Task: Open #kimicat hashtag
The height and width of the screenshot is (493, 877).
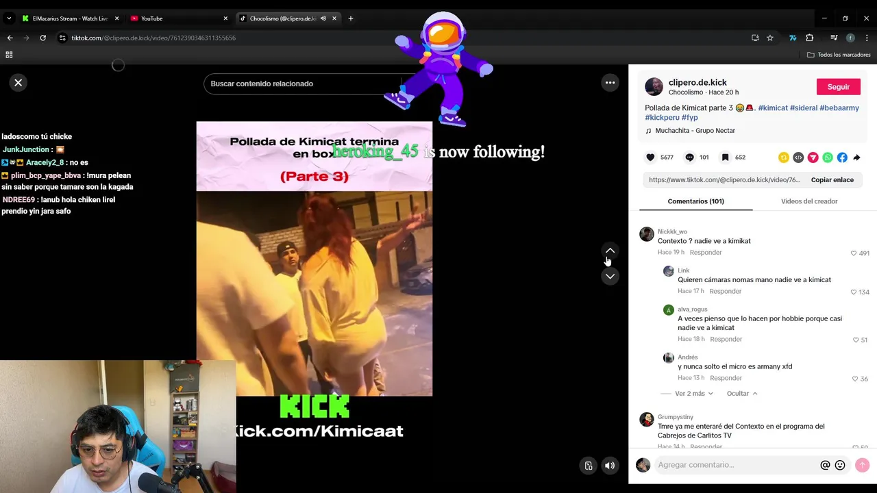Action: (773, 108)
